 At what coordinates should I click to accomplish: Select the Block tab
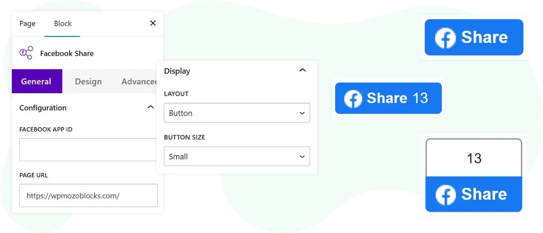pyautogui.click(x=63, y=24)
